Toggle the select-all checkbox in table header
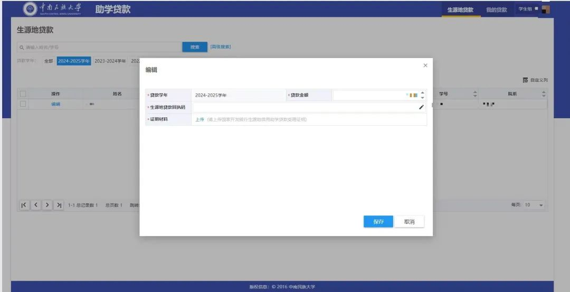 pos(23,94)
